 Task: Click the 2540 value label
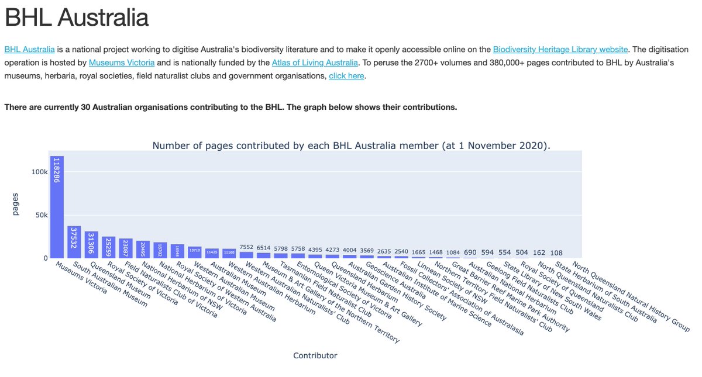(x=402, y=251)
